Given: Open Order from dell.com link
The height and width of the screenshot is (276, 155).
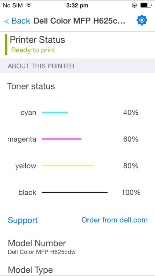Looking at the screenshot, I should click(115, 220).
